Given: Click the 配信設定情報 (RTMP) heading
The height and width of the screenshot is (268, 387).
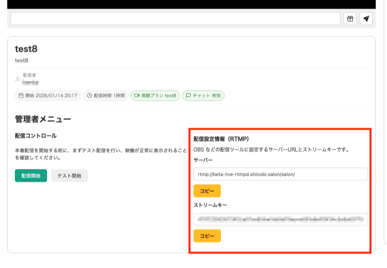Looking at the screenshot, I should tap(221, 139).
